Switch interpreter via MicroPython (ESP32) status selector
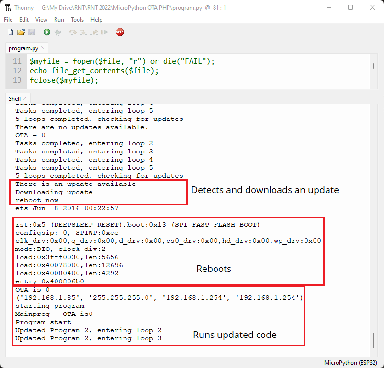Screen dimensions: 384x368 (x=351, y=362)
